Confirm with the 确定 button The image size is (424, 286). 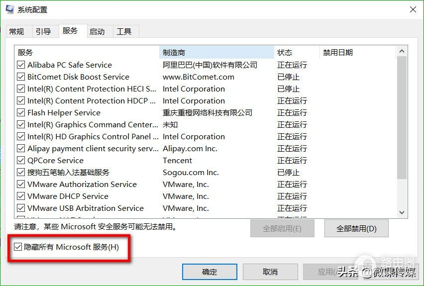210,272
